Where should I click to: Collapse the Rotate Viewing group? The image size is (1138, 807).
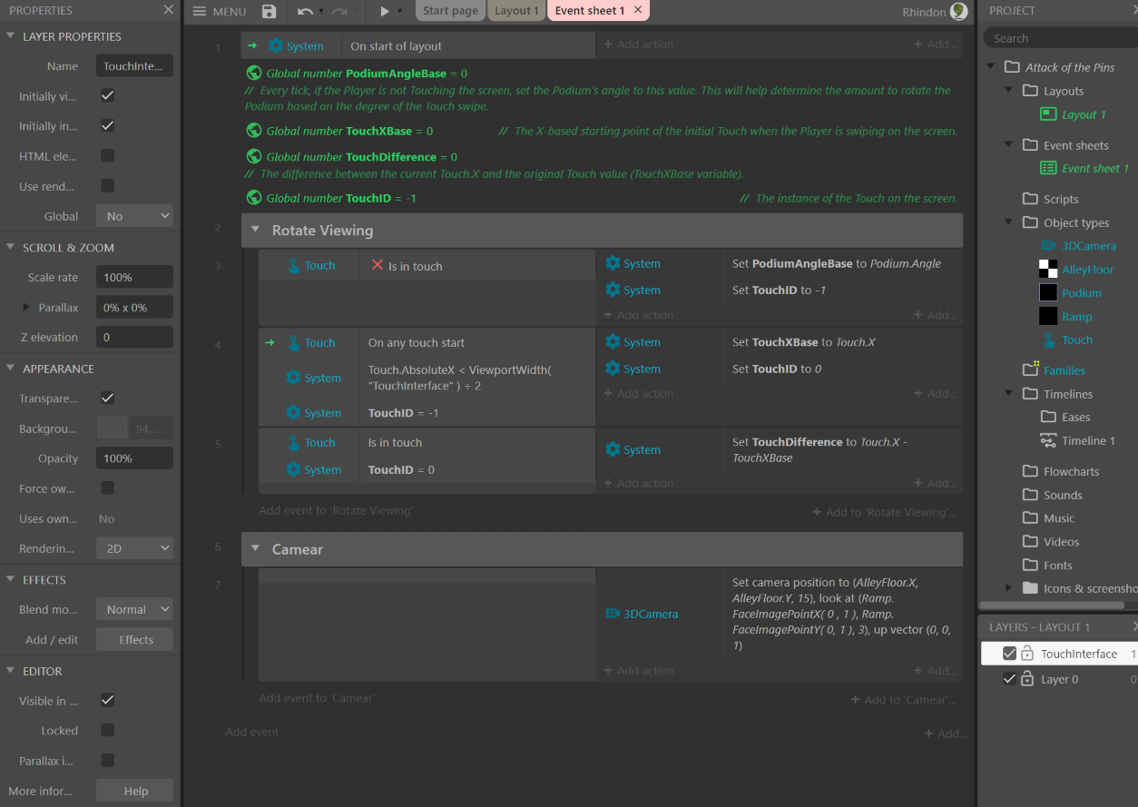255,231
